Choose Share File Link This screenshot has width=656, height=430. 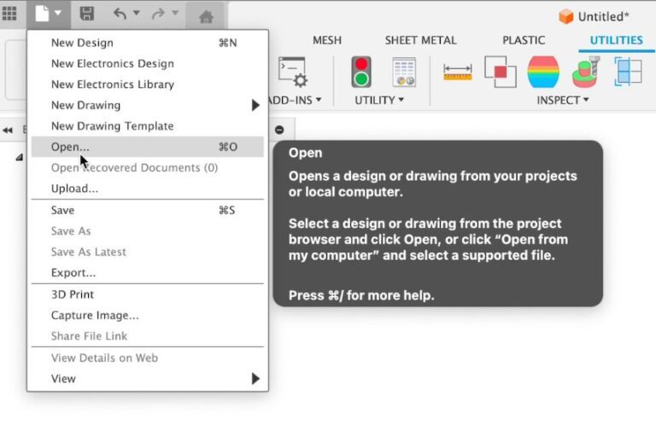click(x=147, y=336)
